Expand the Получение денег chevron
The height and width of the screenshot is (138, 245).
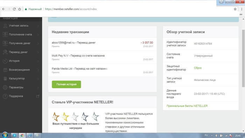tap(38, 43)
